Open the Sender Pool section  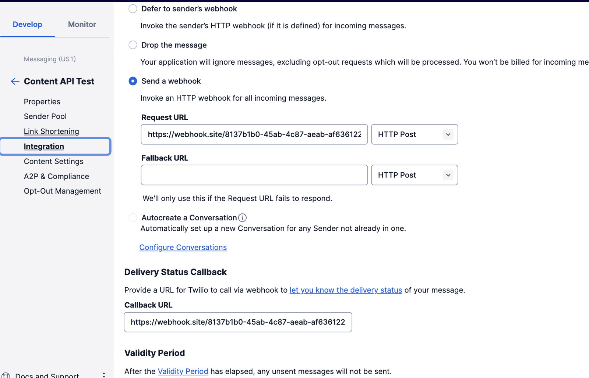(x=45, y=116)
